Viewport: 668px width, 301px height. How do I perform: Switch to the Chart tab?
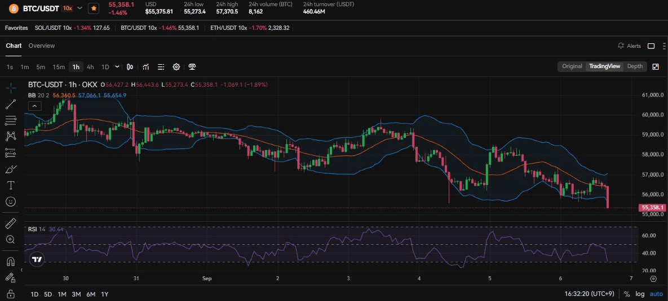(x=14, y=46)
